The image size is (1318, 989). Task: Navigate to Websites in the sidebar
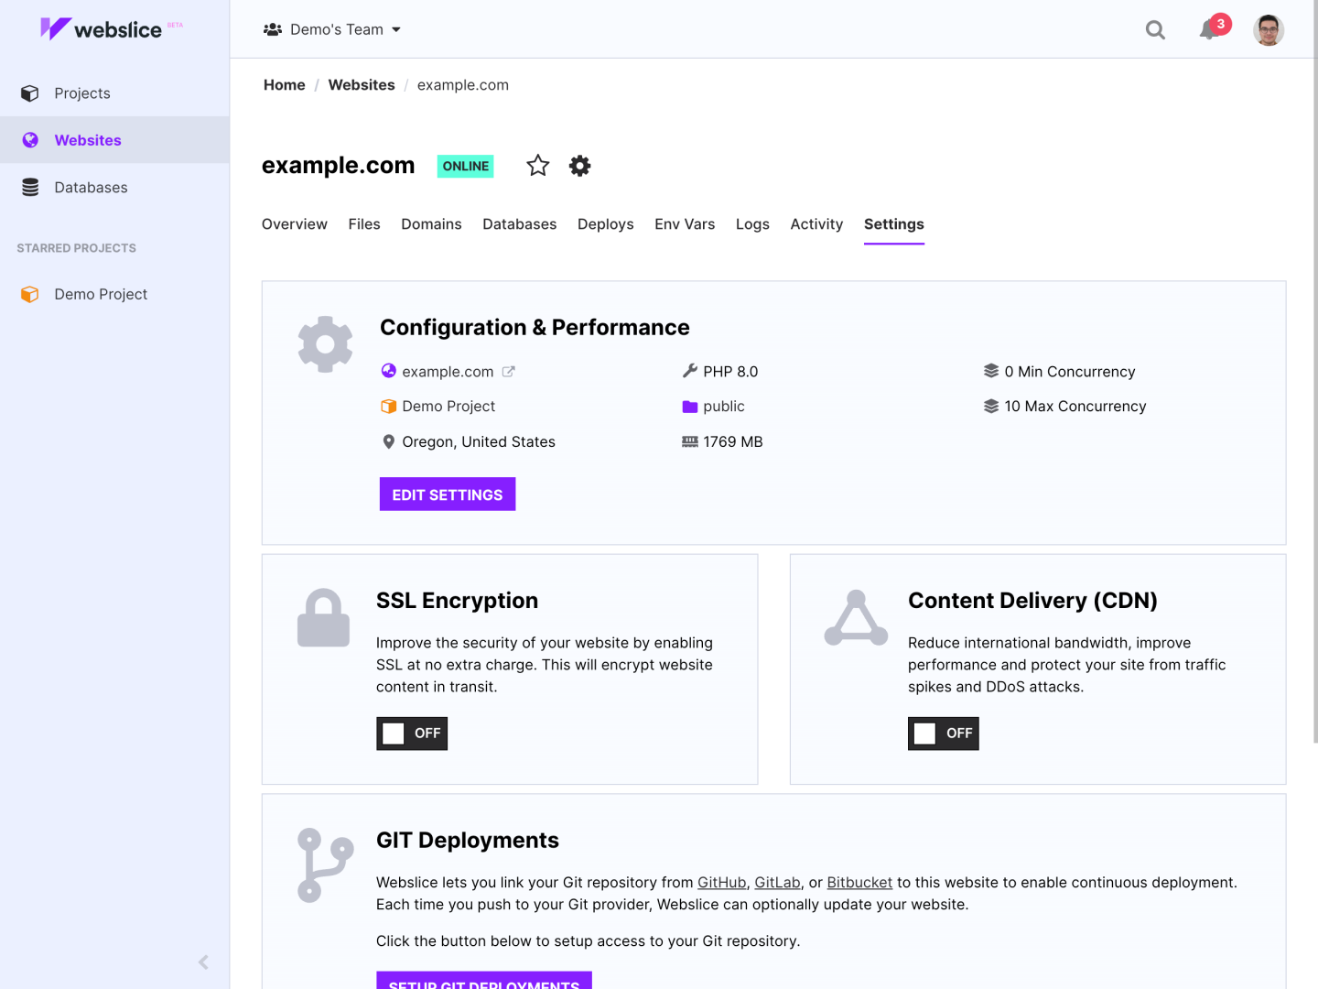tap(87, 139)
